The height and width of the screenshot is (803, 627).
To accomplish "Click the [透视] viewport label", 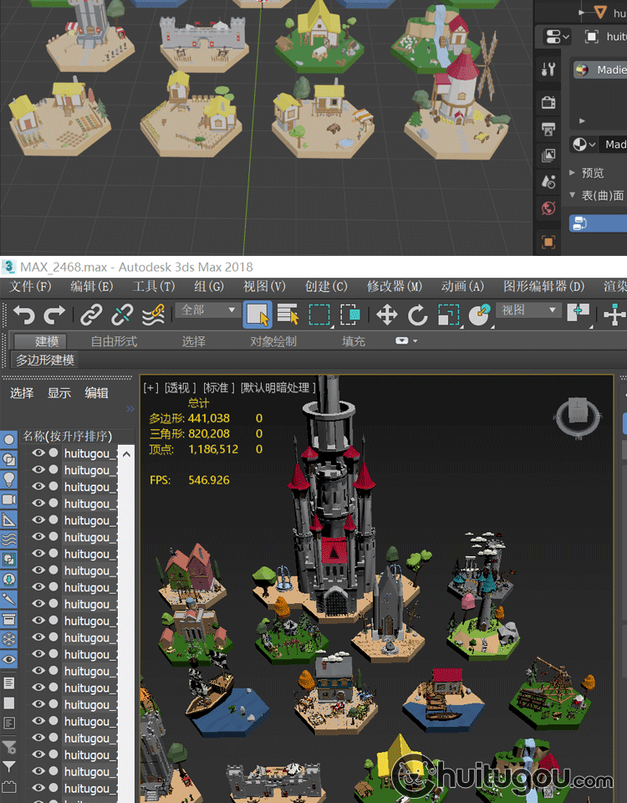I will [180, 387].
